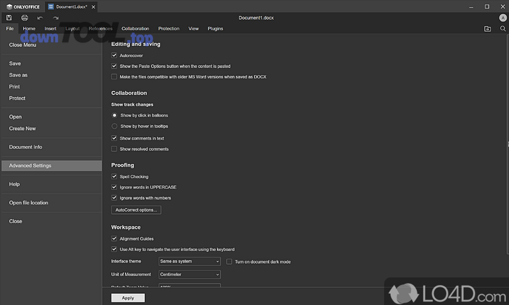
Task: Select Document Info in the left menu
Action: pyautogui.click(x=25, y=147)
